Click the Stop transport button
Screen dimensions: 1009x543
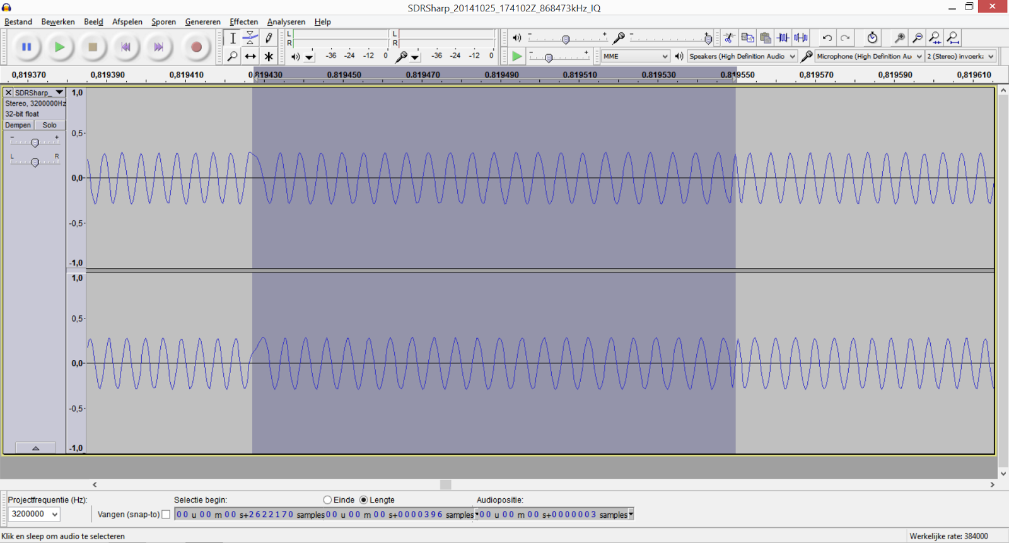click(x=93, y=47)
